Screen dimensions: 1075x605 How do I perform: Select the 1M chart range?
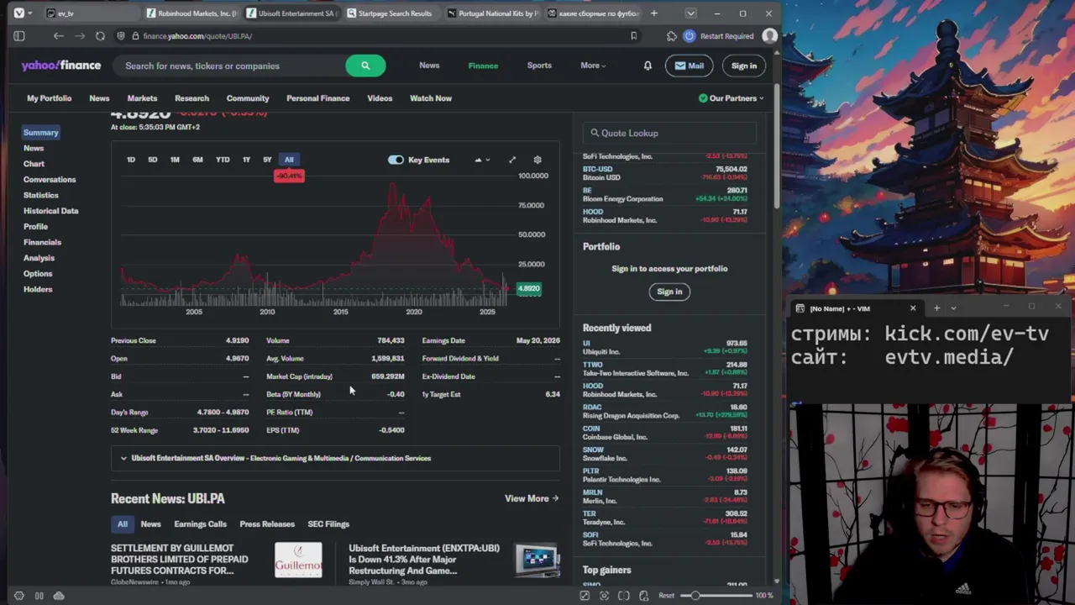175,160
